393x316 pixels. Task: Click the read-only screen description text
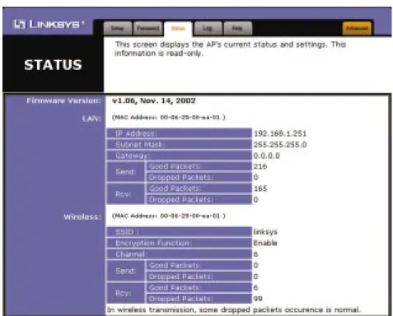click(x=230, y=49)
